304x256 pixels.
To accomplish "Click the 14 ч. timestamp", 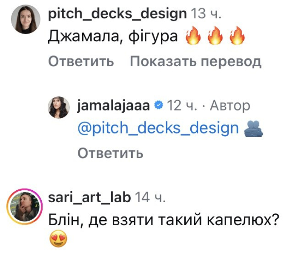I will tap(150, 198).
